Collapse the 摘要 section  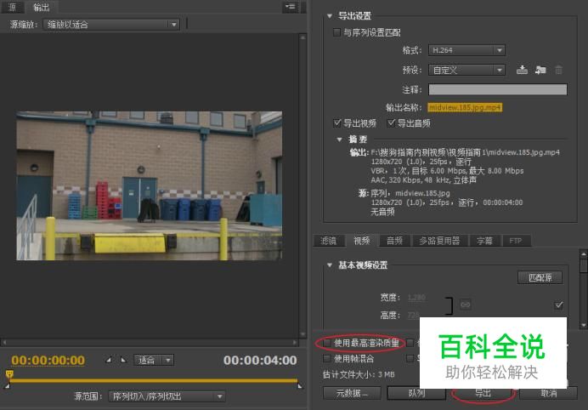tap(339, 140)
